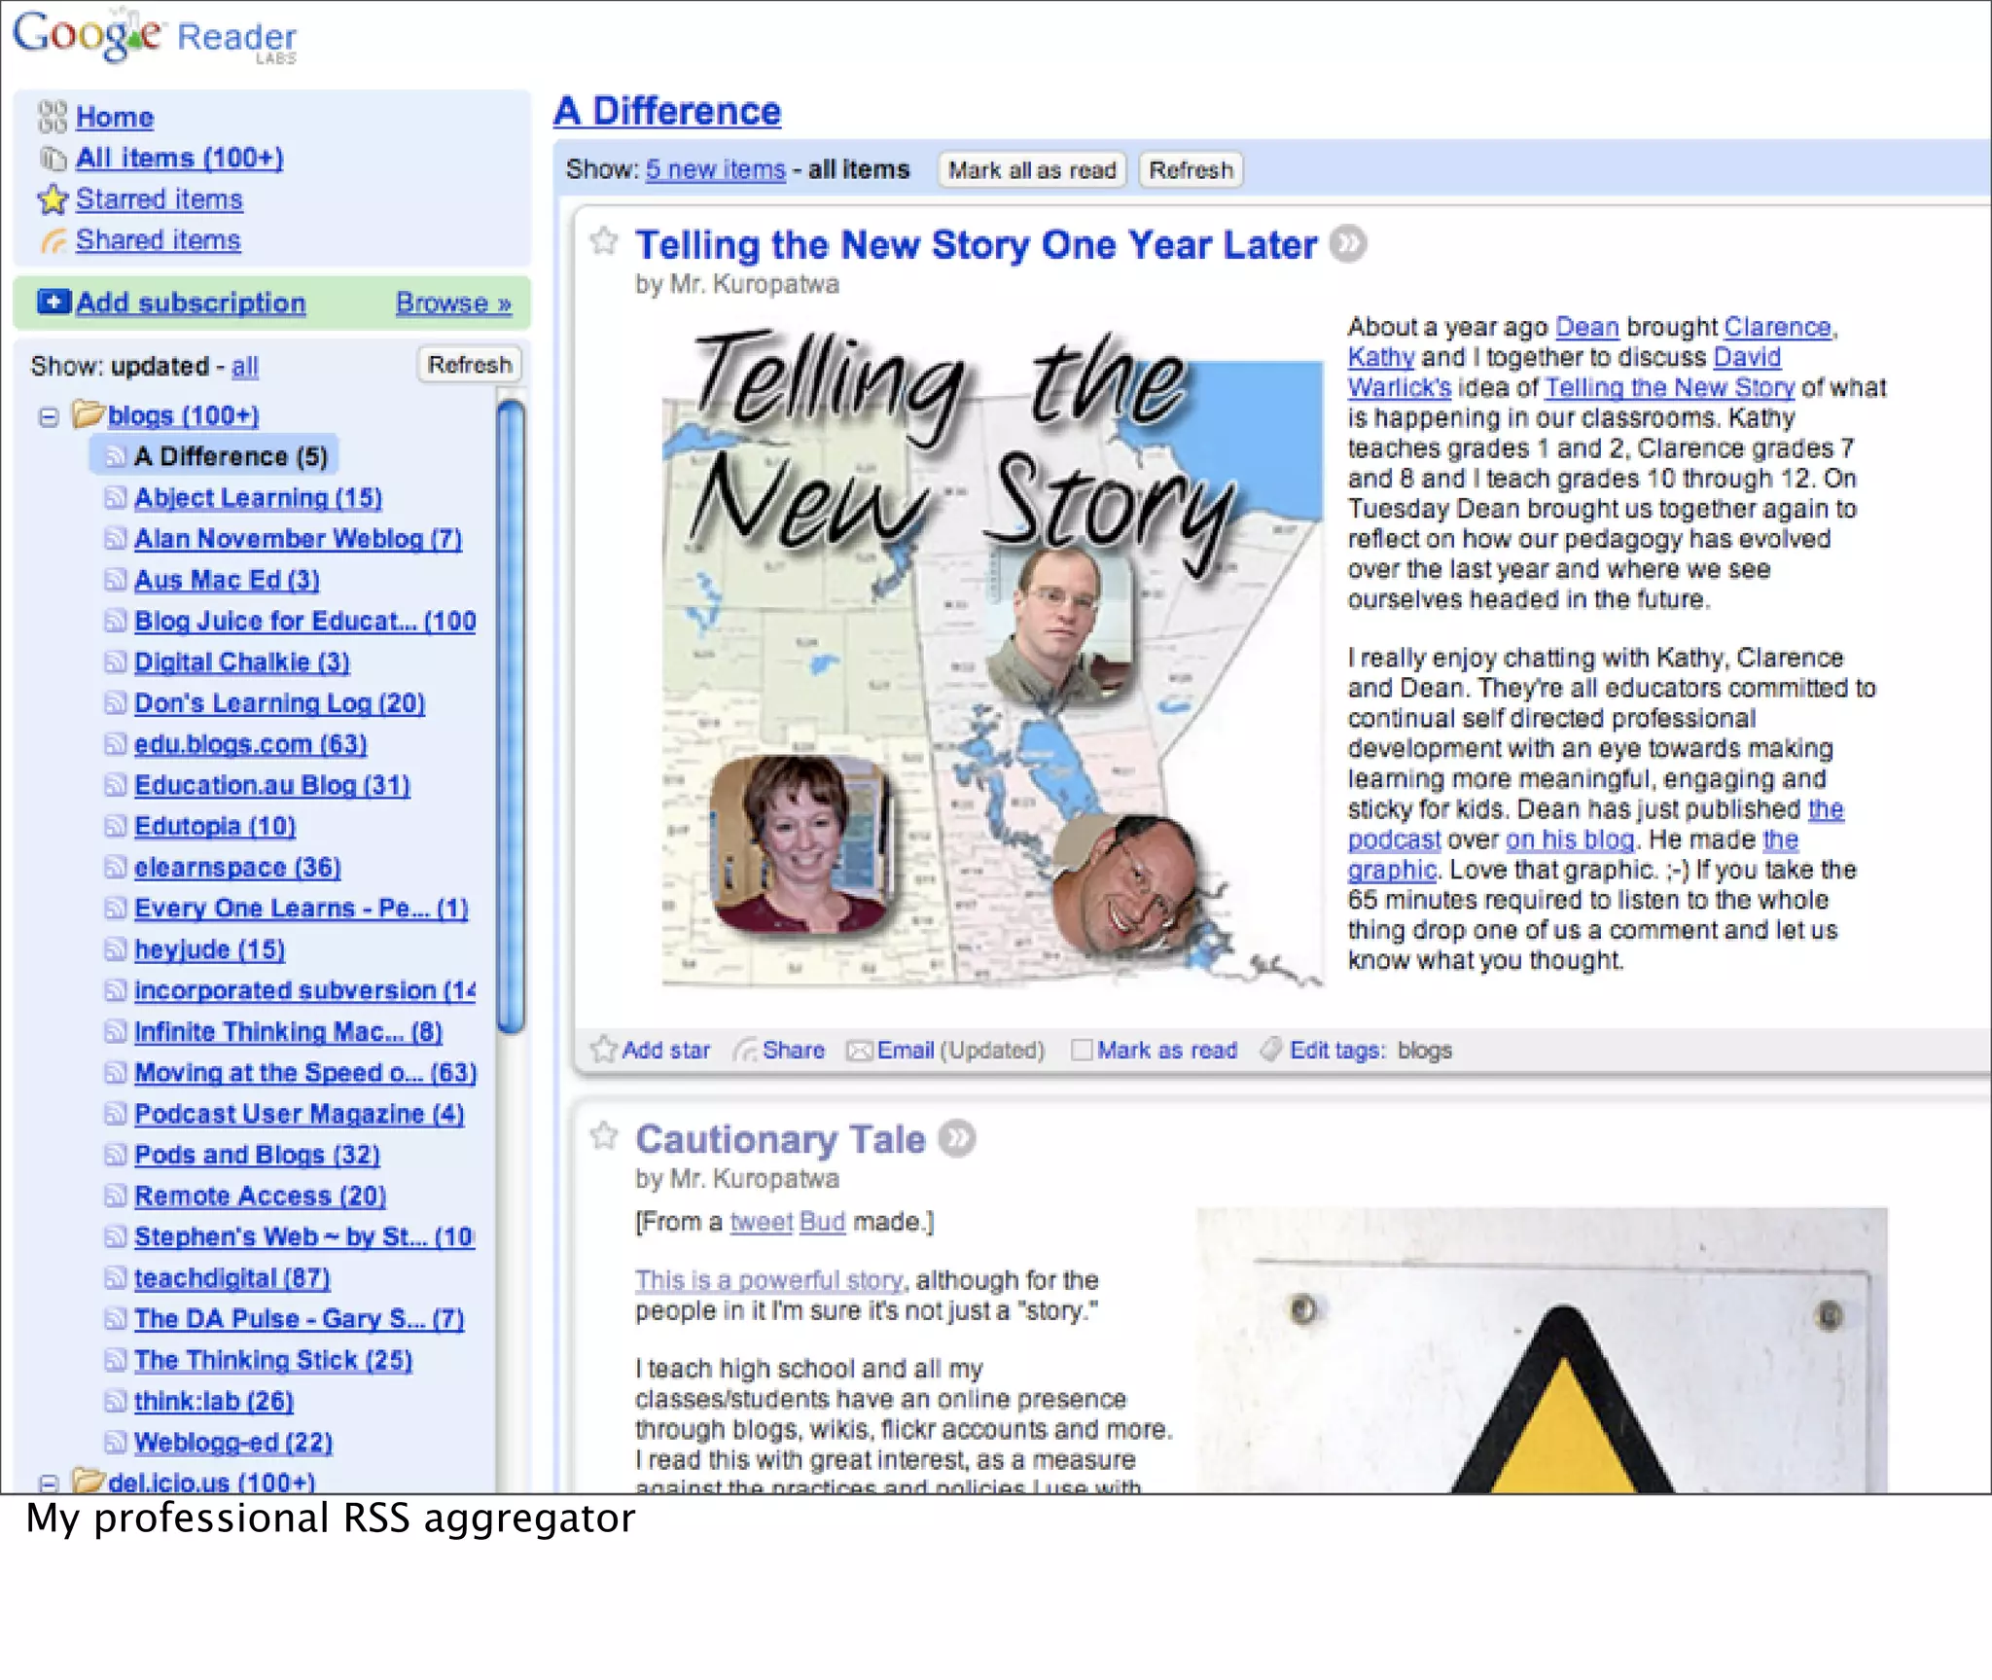
Task: Open Shared items
Action: pyautogui.click(x=159, y=240)
